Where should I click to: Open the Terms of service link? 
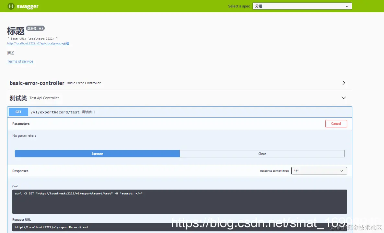tap(20, 61)
